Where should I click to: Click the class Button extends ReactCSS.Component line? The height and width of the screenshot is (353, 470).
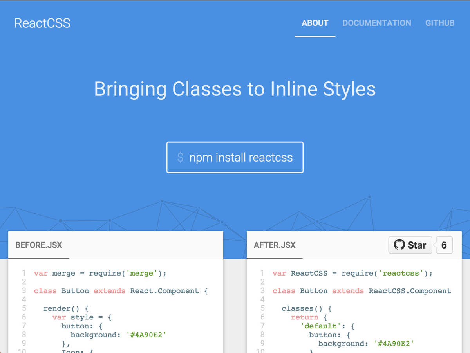[x=362, y=291]
